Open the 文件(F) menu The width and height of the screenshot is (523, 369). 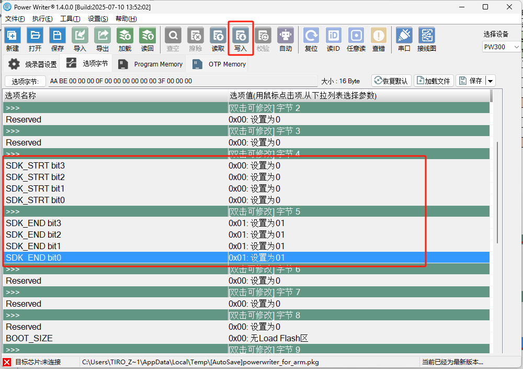[15, 19]
